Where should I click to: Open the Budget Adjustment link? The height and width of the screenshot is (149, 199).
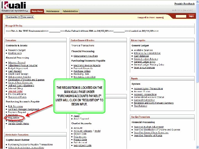[18, 68]
